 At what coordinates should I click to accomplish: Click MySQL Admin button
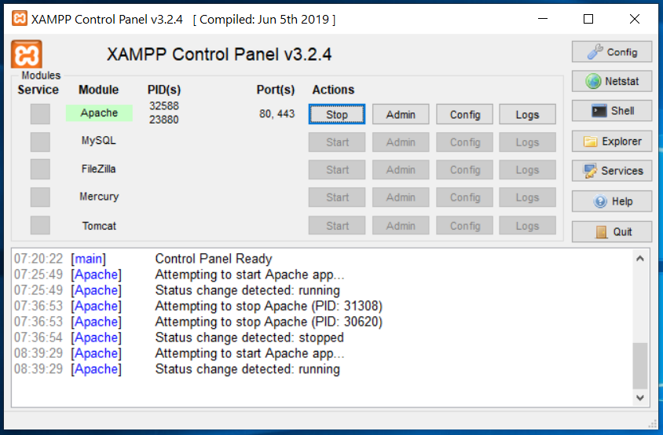pyautogui.click(x=401, y=142)
